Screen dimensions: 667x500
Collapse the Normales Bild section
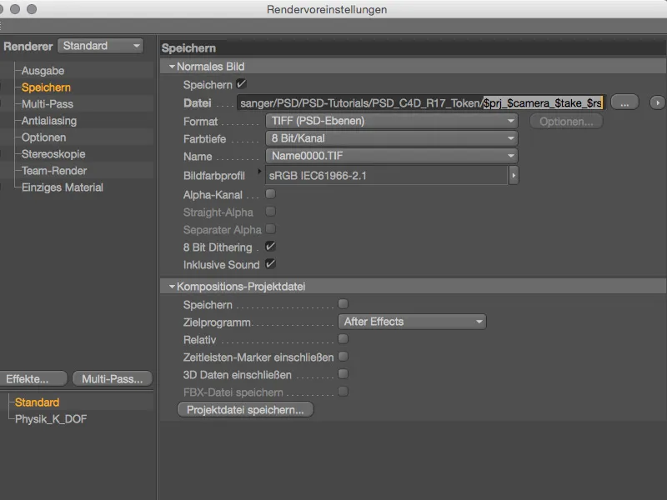click(172, 67)
